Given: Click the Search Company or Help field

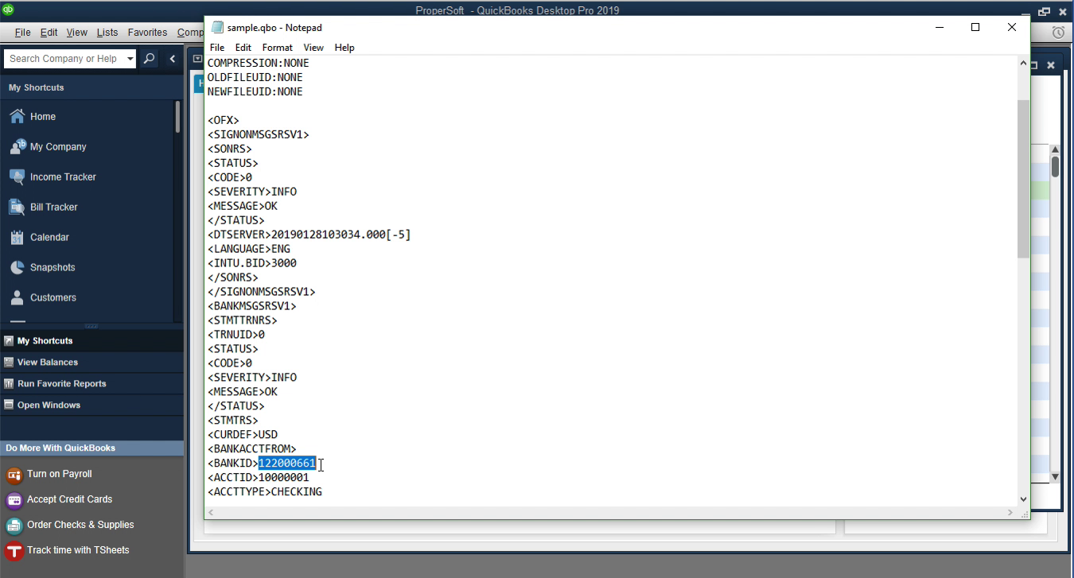Looking at the screenshot, I should click(64, 59).
